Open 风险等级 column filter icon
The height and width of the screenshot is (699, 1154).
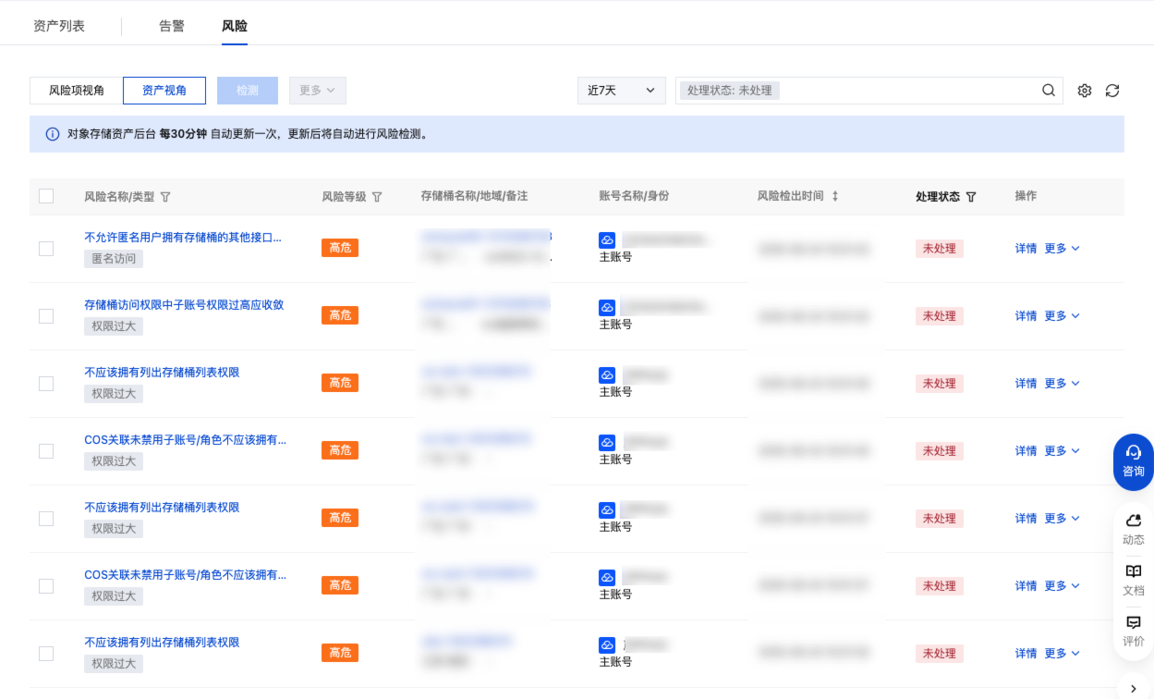(x=377, y=197)
